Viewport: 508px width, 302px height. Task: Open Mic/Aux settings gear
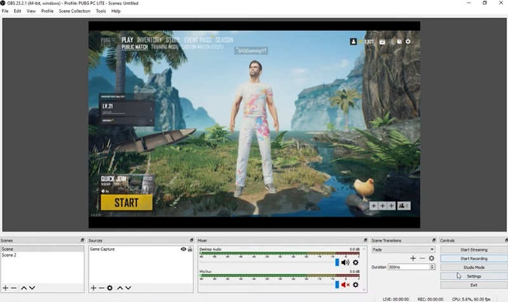(x=356, y=285)
